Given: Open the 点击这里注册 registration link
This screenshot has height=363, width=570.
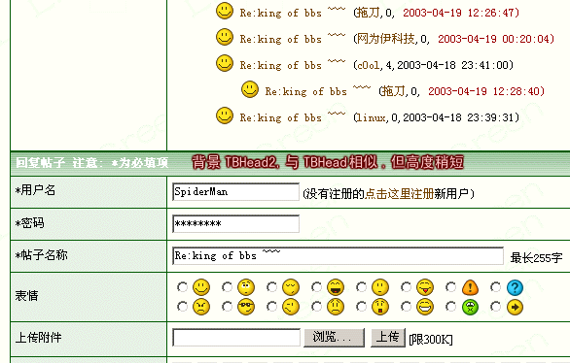Looking at the screenshot, I should (x=399, y=194).
